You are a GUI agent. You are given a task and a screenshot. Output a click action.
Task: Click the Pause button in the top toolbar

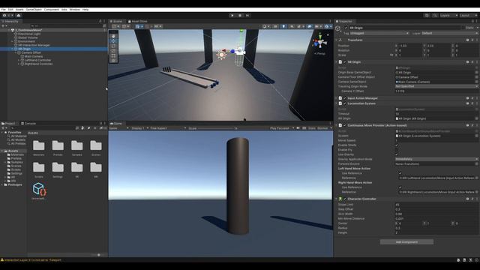pyautogui.click(x=240, y=15)
